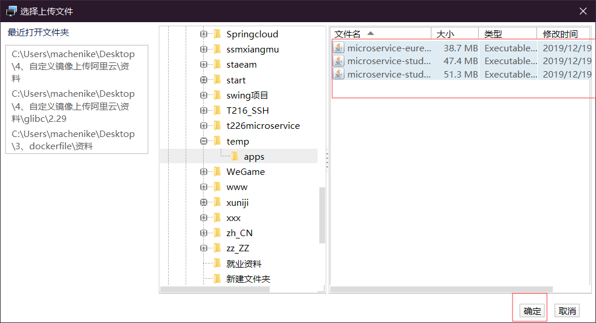
Task: Confirm upload with the 确定 button
Action: tap(532, 311)
